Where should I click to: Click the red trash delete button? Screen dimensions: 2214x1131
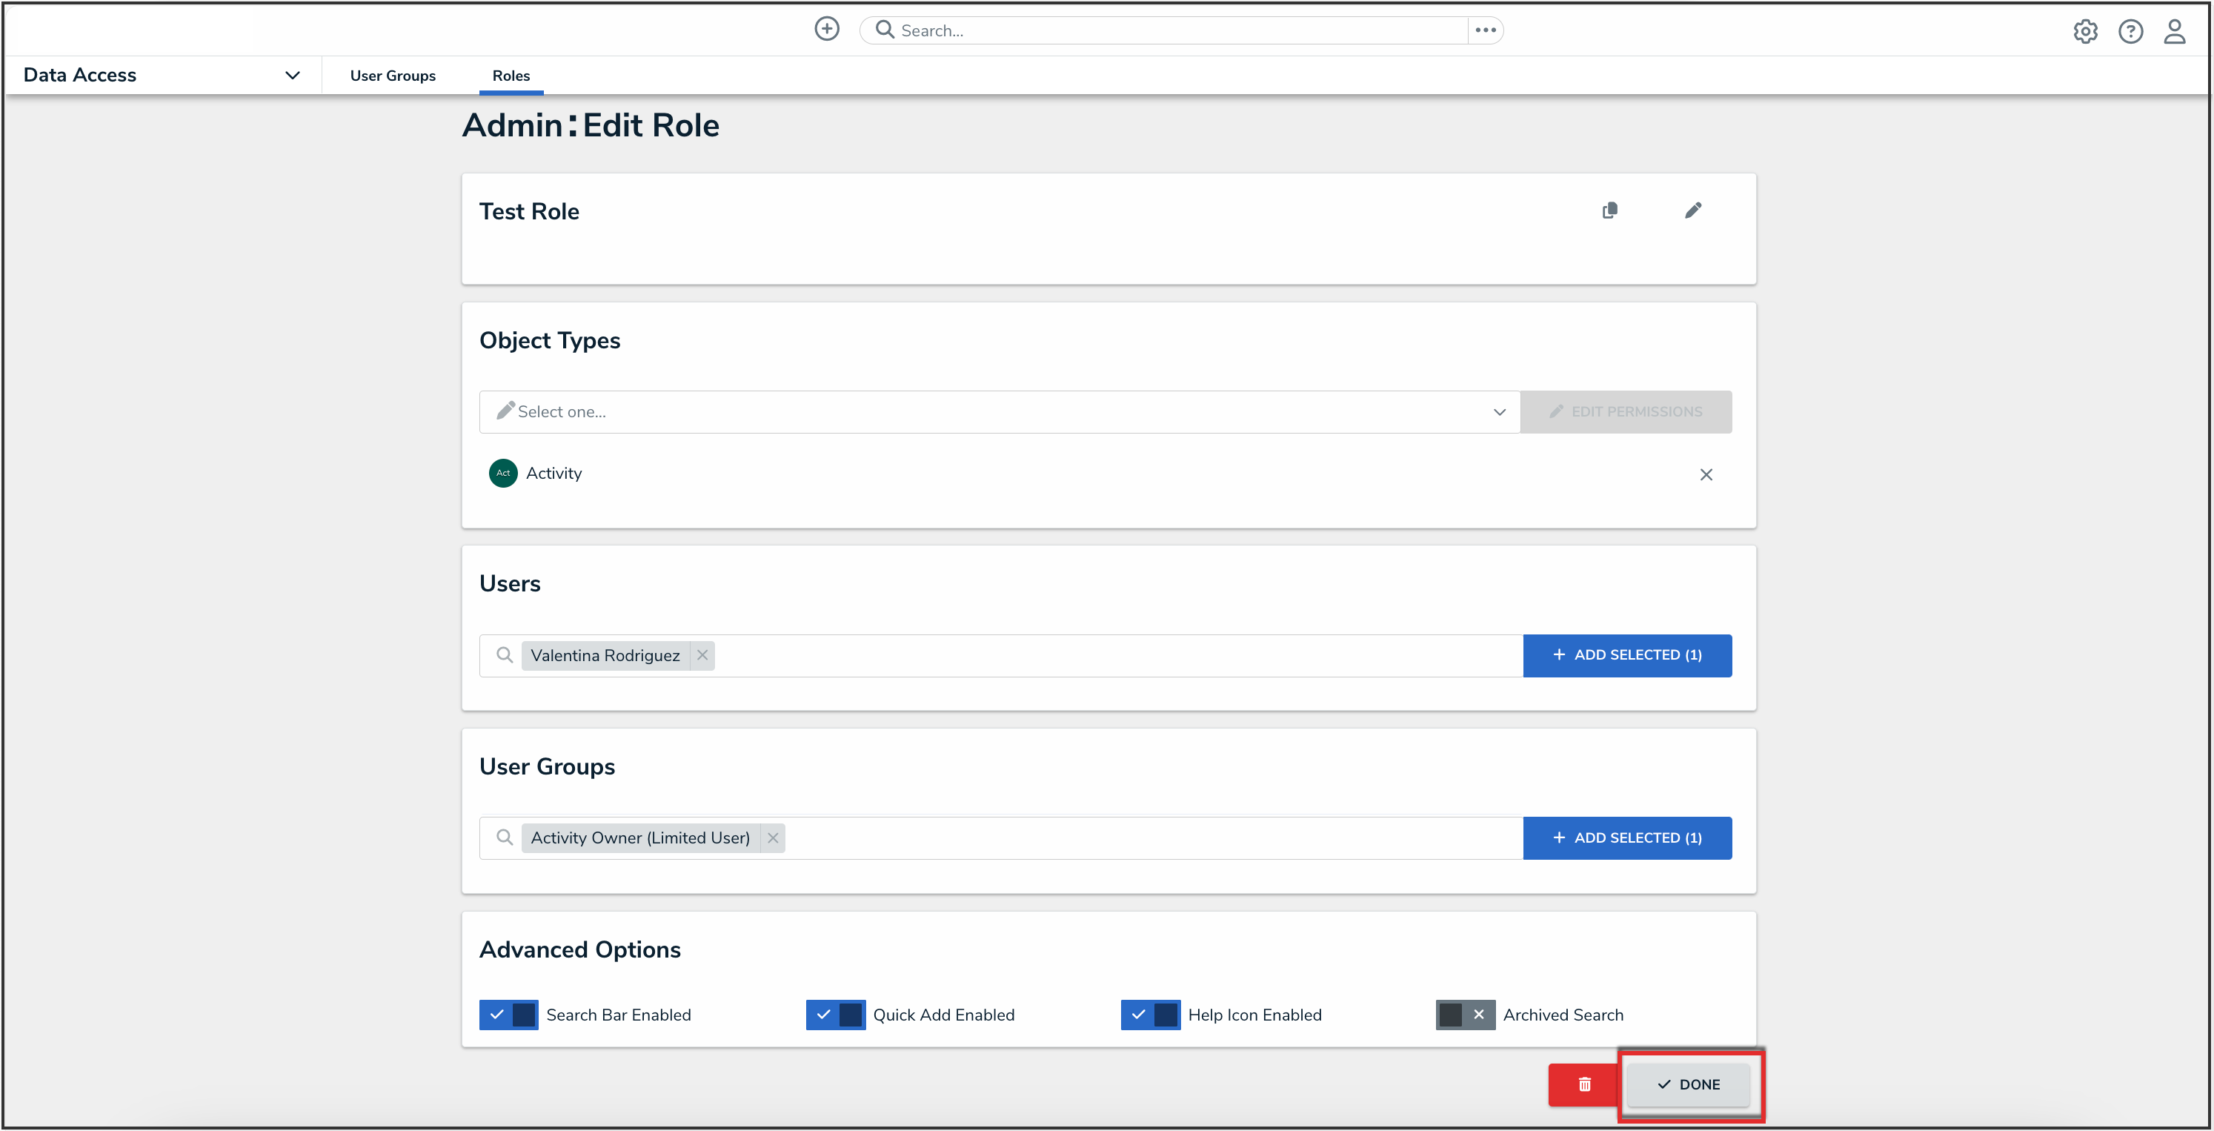click(x=1584, y=1084)
